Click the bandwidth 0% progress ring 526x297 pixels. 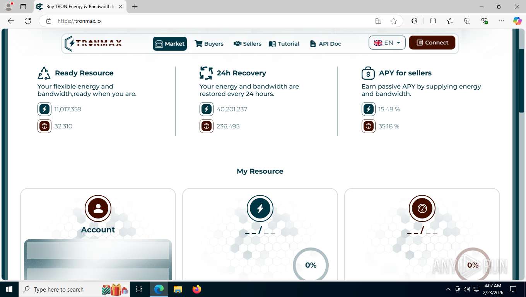tap(473, 265)
